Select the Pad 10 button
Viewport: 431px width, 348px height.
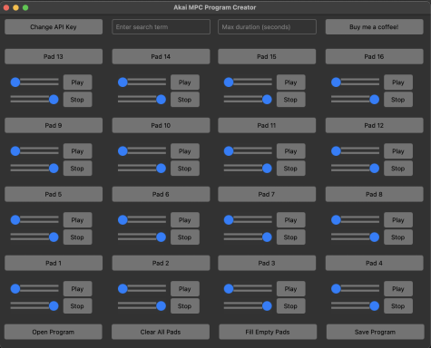161,125
